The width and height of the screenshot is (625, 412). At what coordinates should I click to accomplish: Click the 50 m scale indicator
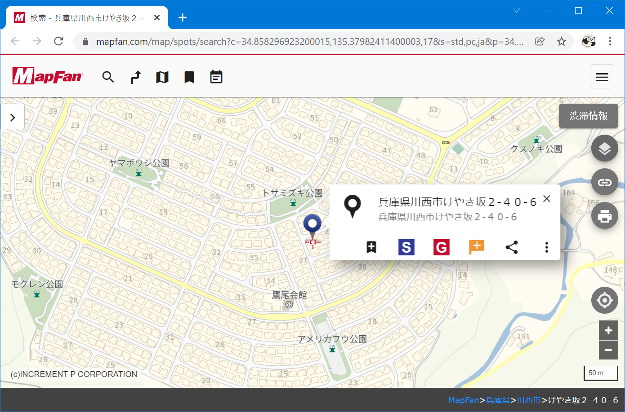601,373
